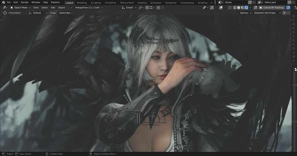Click the Scene name field
The height and width of the screenshot is (156, 297).
pos(236,2)
